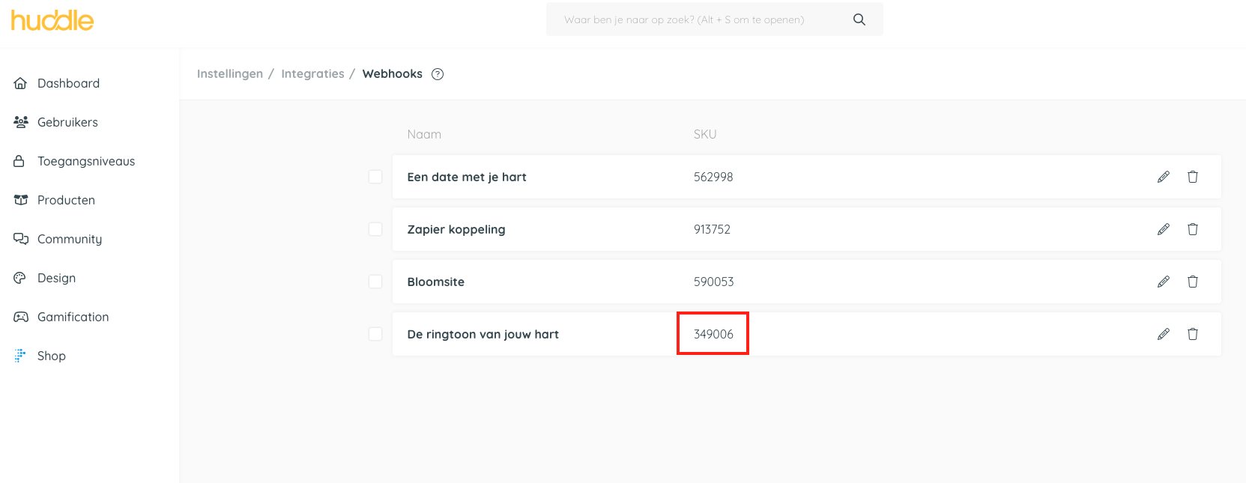
Task: Tick the checkbox for Een date met je hart
Action: pos(375,177)
